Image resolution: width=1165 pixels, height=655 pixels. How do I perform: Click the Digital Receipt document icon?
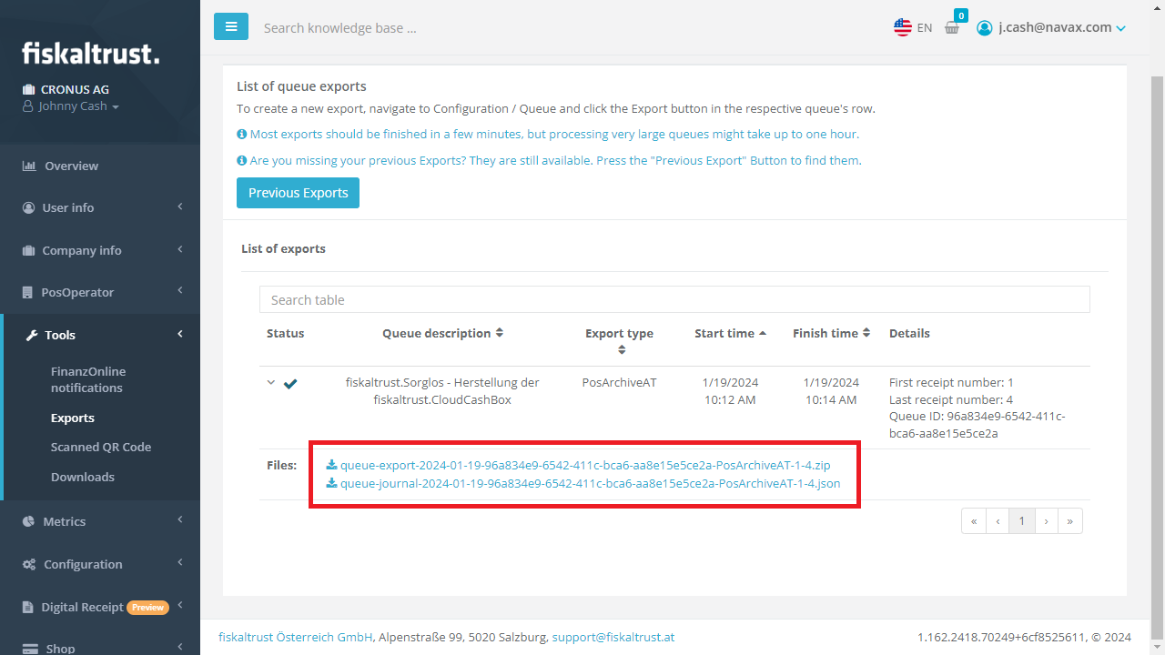[29, 607]
